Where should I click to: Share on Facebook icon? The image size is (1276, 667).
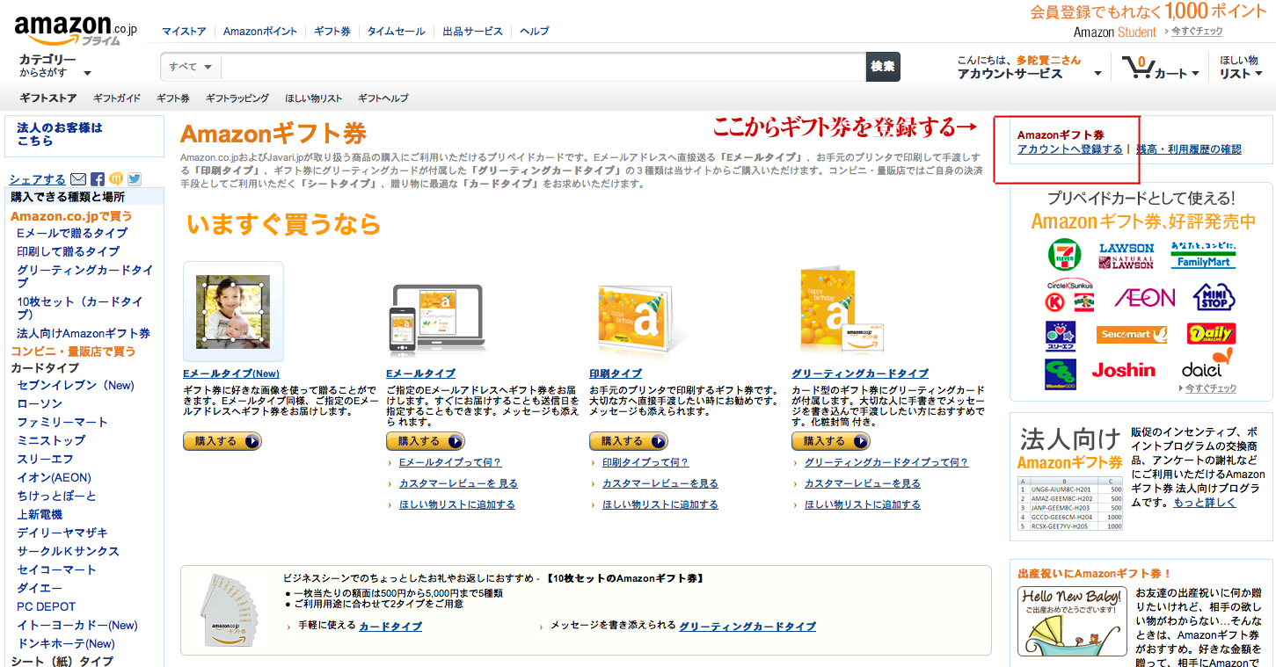(98, 179)
